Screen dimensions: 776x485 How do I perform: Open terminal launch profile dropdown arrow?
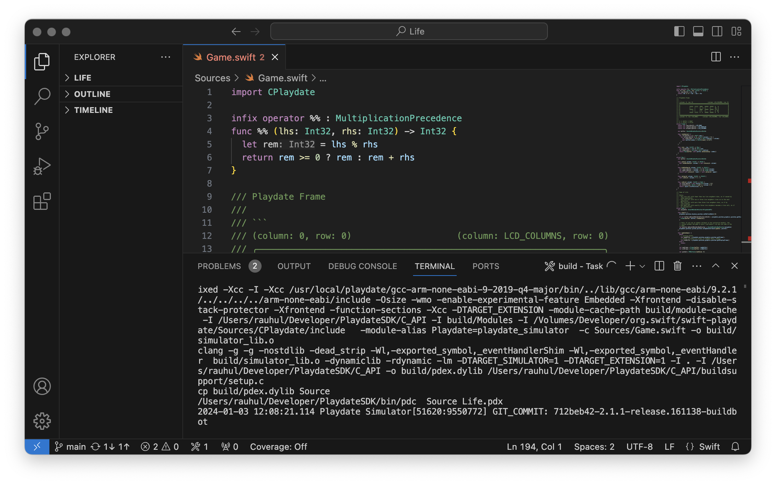(x=642, y=266)
